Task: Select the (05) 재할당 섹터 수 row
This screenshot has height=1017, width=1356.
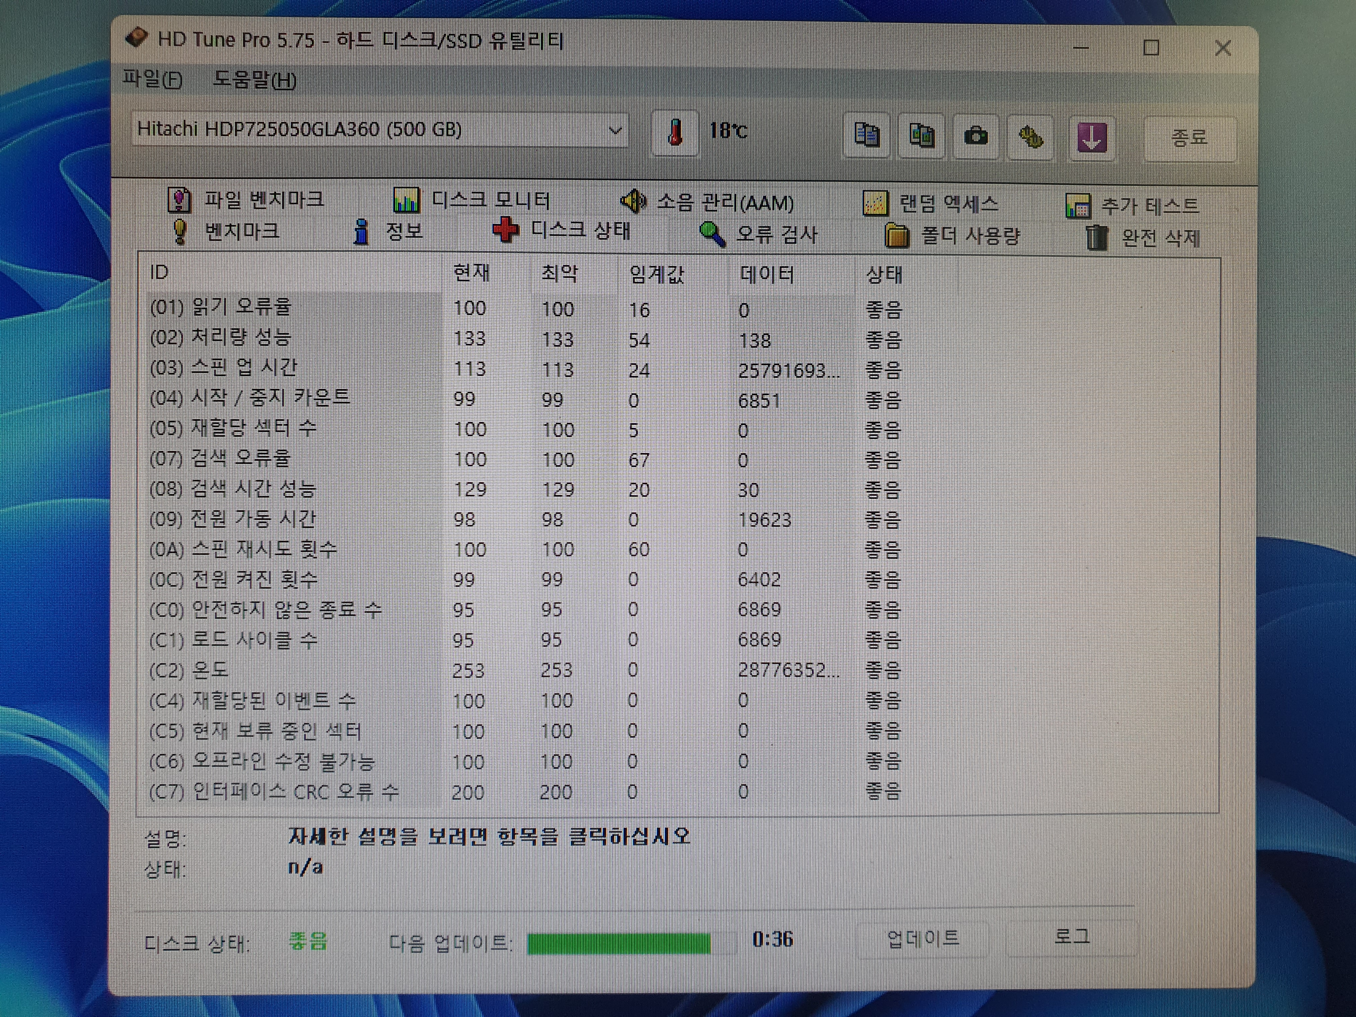Action: [x=526, y=428]
